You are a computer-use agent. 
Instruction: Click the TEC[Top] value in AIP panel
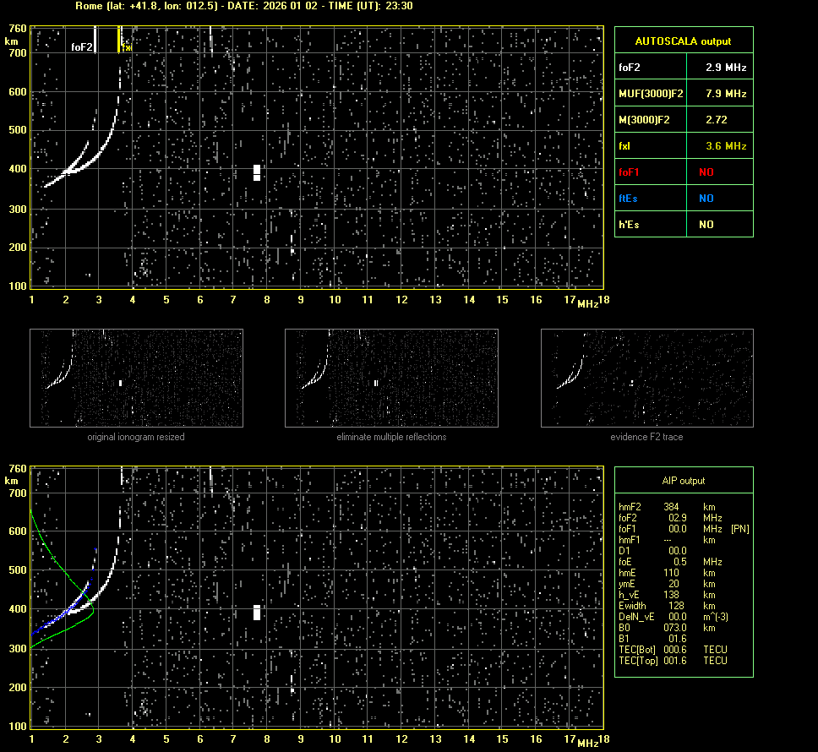pos(676,661)
